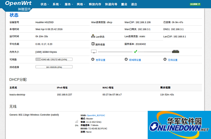The height and width of the screenshot is (139, 211).
Task: Select Wan连接类型 dhcp text
Action: tap(102, 23)
